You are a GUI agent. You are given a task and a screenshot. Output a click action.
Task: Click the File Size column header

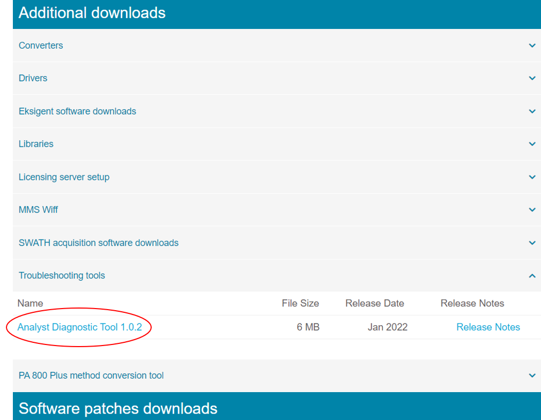(300, 303)
